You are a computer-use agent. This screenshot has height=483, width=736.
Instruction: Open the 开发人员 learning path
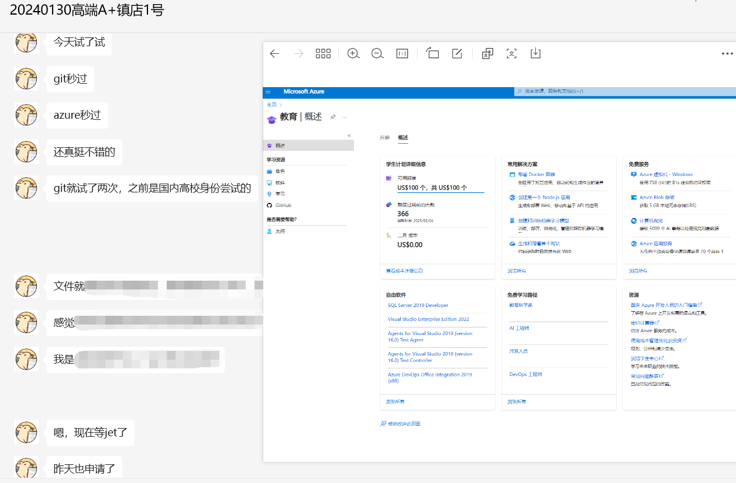tap(519, 351)
